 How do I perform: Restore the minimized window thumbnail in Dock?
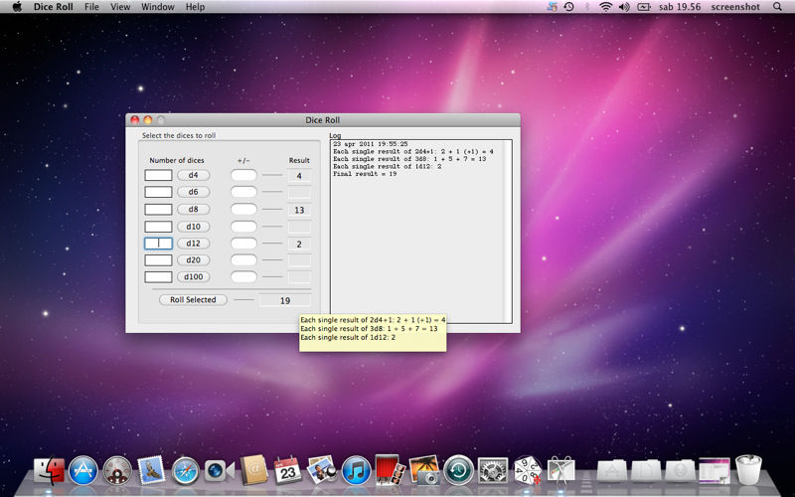(x=715, y=470)
